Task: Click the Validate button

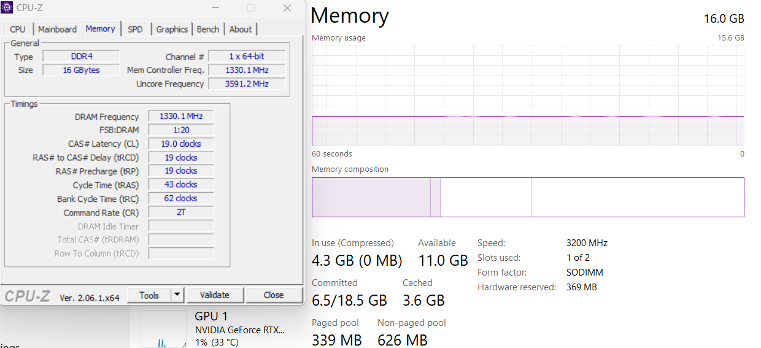Action: tap(215, 295)
